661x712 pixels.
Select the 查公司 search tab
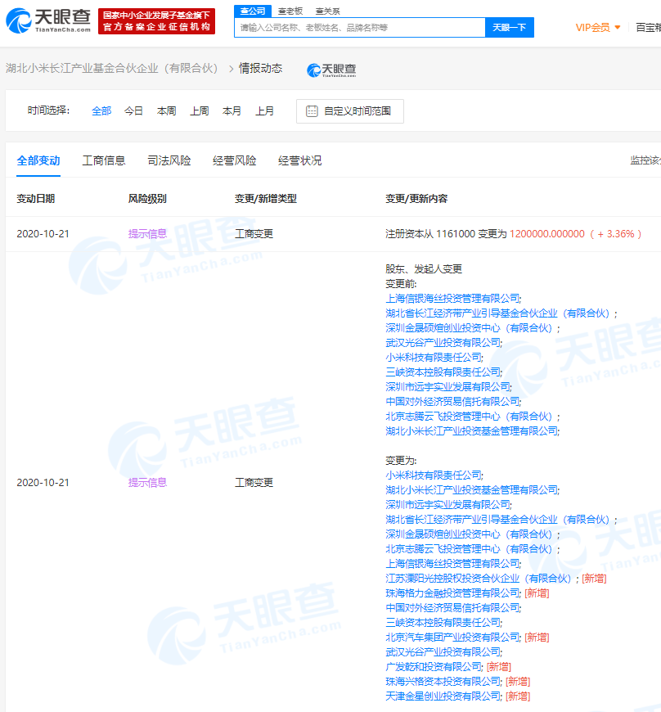(x=253, y=11)
